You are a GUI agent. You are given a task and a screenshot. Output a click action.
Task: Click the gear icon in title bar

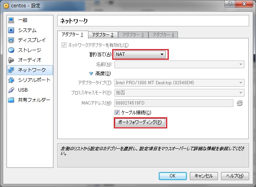[6, 6]
